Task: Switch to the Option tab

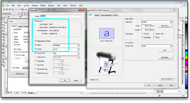Action: pos(97,15)
